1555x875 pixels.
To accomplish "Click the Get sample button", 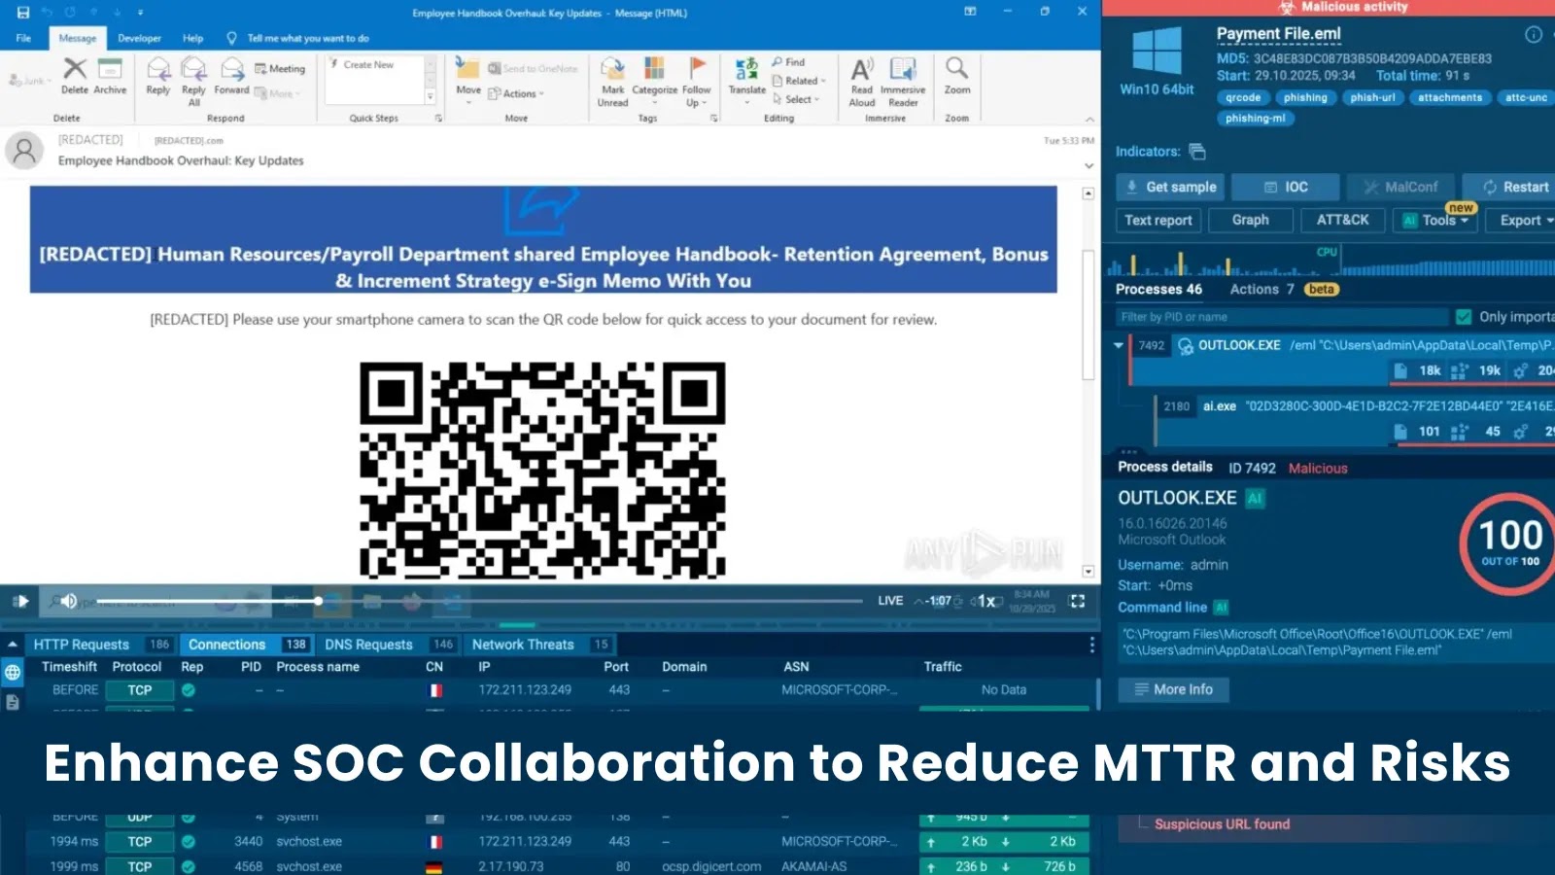I will 1170,187.
